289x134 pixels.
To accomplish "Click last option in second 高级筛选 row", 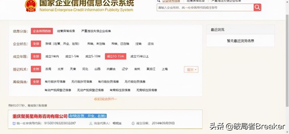I will (147, 90).
